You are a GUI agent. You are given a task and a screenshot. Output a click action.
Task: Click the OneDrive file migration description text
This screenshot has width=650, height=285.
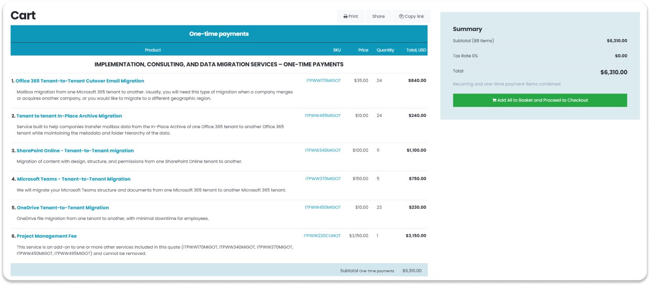(113, 219)
